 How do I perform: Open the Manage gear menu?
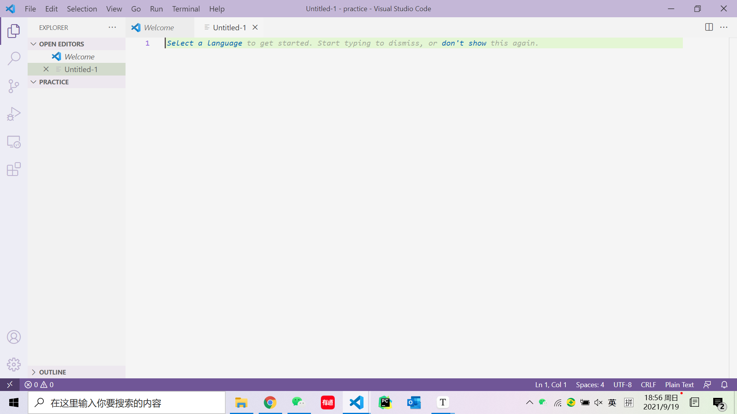(14, 365)
